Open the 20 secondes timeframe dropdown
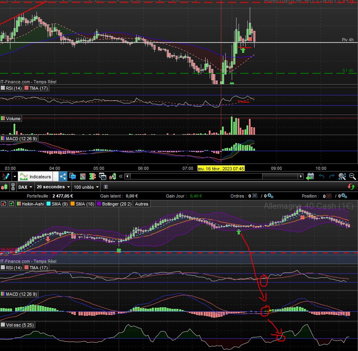 click(53, 187)
